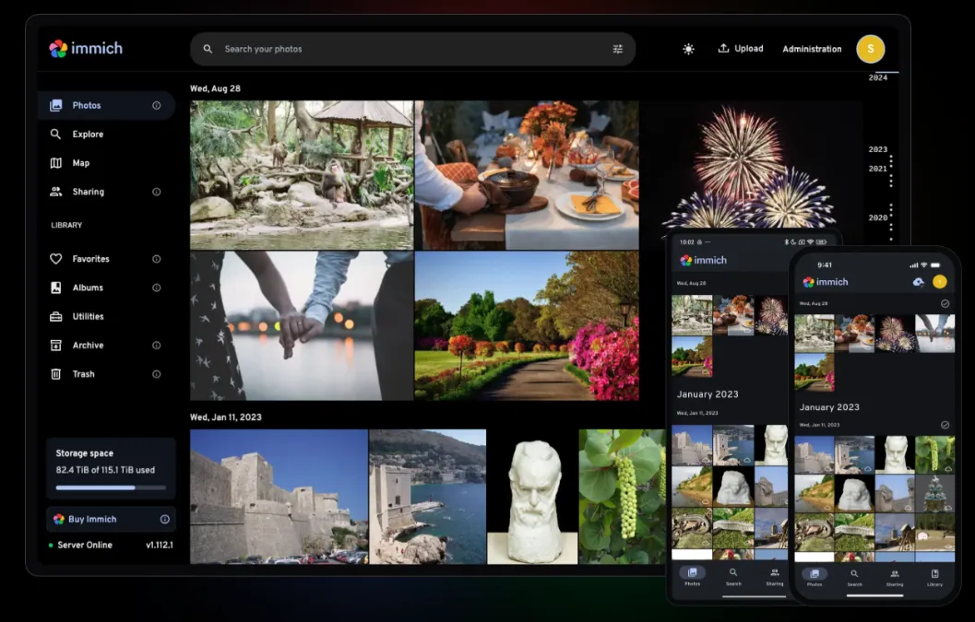Click the Utilities toolbox icon
This screenshot has height=622, width=975.
pos(56,317)
